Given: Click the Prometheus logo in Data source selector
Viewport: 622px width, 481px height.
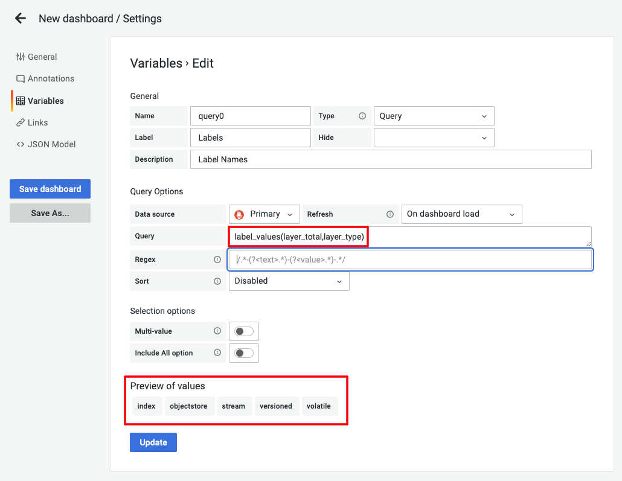Looking at the screenshot, I should [x=238, y=214].
